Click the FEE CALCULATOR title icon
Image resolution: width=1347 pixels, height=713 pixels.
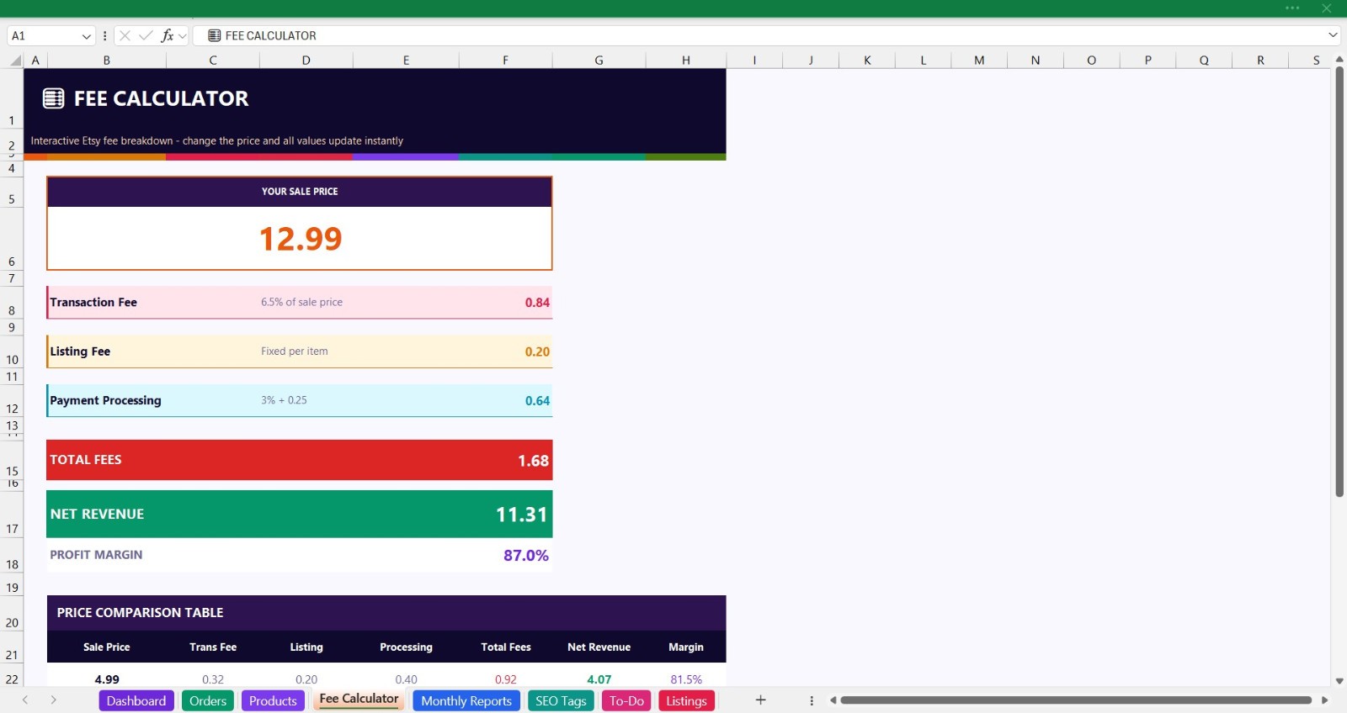53,98
